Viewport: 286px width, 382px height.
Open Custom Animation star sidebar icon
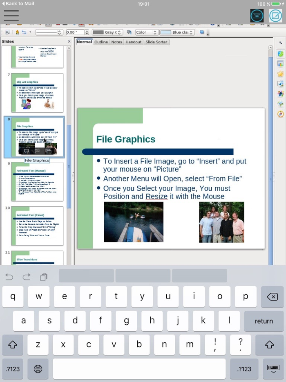(x=280, y=74)
